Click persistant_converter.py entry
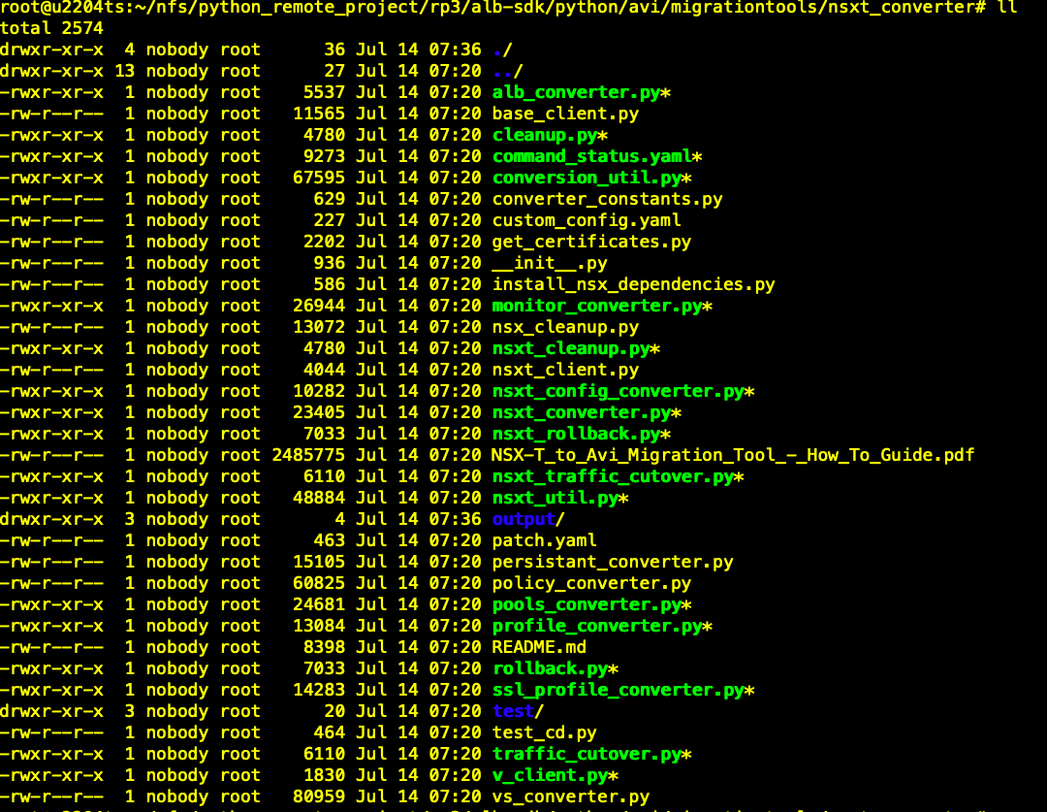The width and height of the screenshot is (1047, 812). 613,562
